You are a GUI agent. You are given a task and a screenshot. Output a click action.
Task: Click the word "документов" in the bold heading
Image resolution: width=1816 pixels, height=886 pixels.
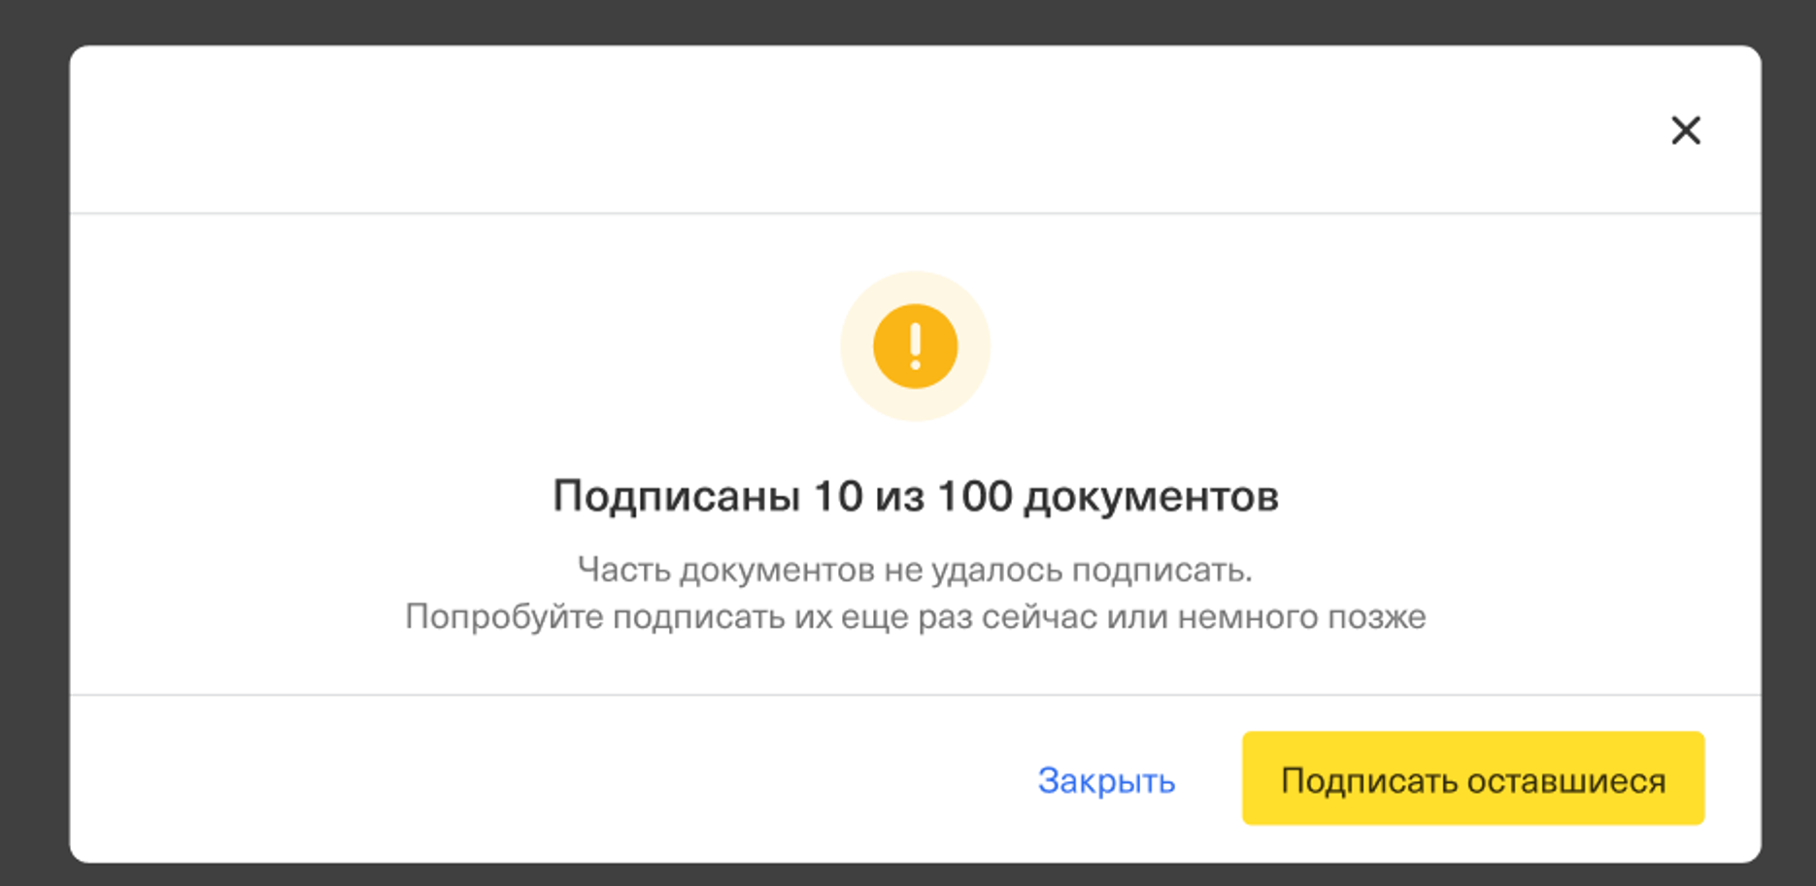pyautogui.click(x=1151, y=497)
